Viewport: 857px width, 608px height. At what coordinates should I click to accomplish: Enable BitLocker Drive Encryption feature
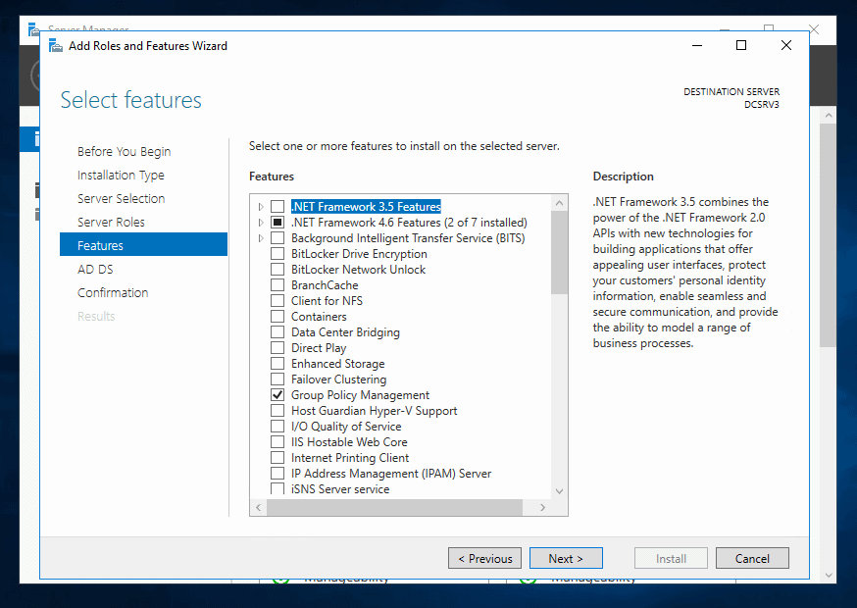point(277,253)
